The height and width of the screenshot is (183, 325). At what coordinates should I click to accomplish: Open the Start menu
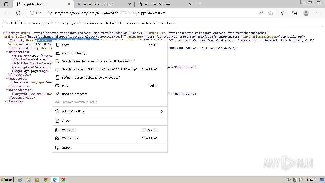tap(7, 180)
